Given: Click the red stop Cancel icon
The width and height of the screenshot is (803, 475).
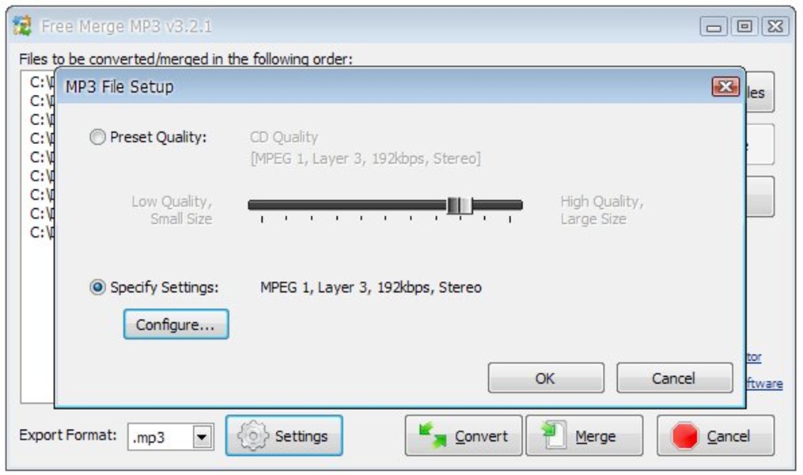Looking at the screenshot, I should click(684, 435).
